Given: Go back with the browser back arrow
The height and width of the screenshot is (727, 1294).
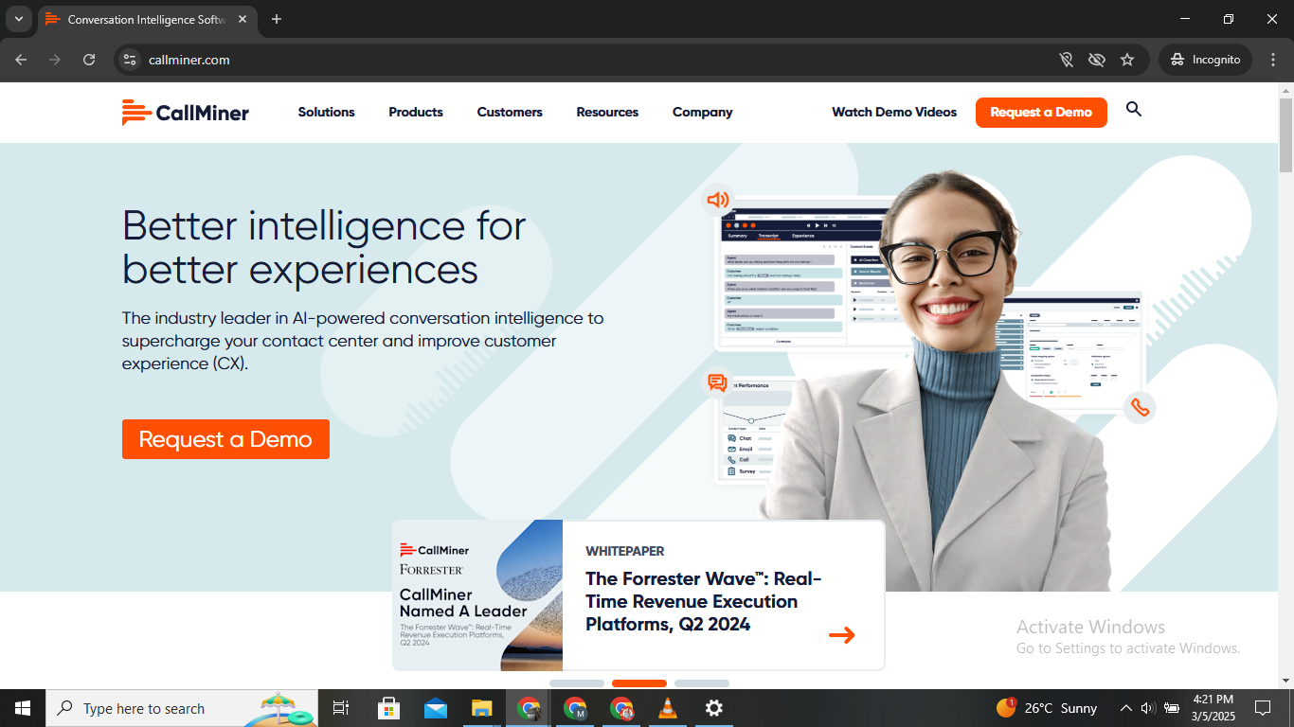Looking at the screenshot, I should [21, 60].
